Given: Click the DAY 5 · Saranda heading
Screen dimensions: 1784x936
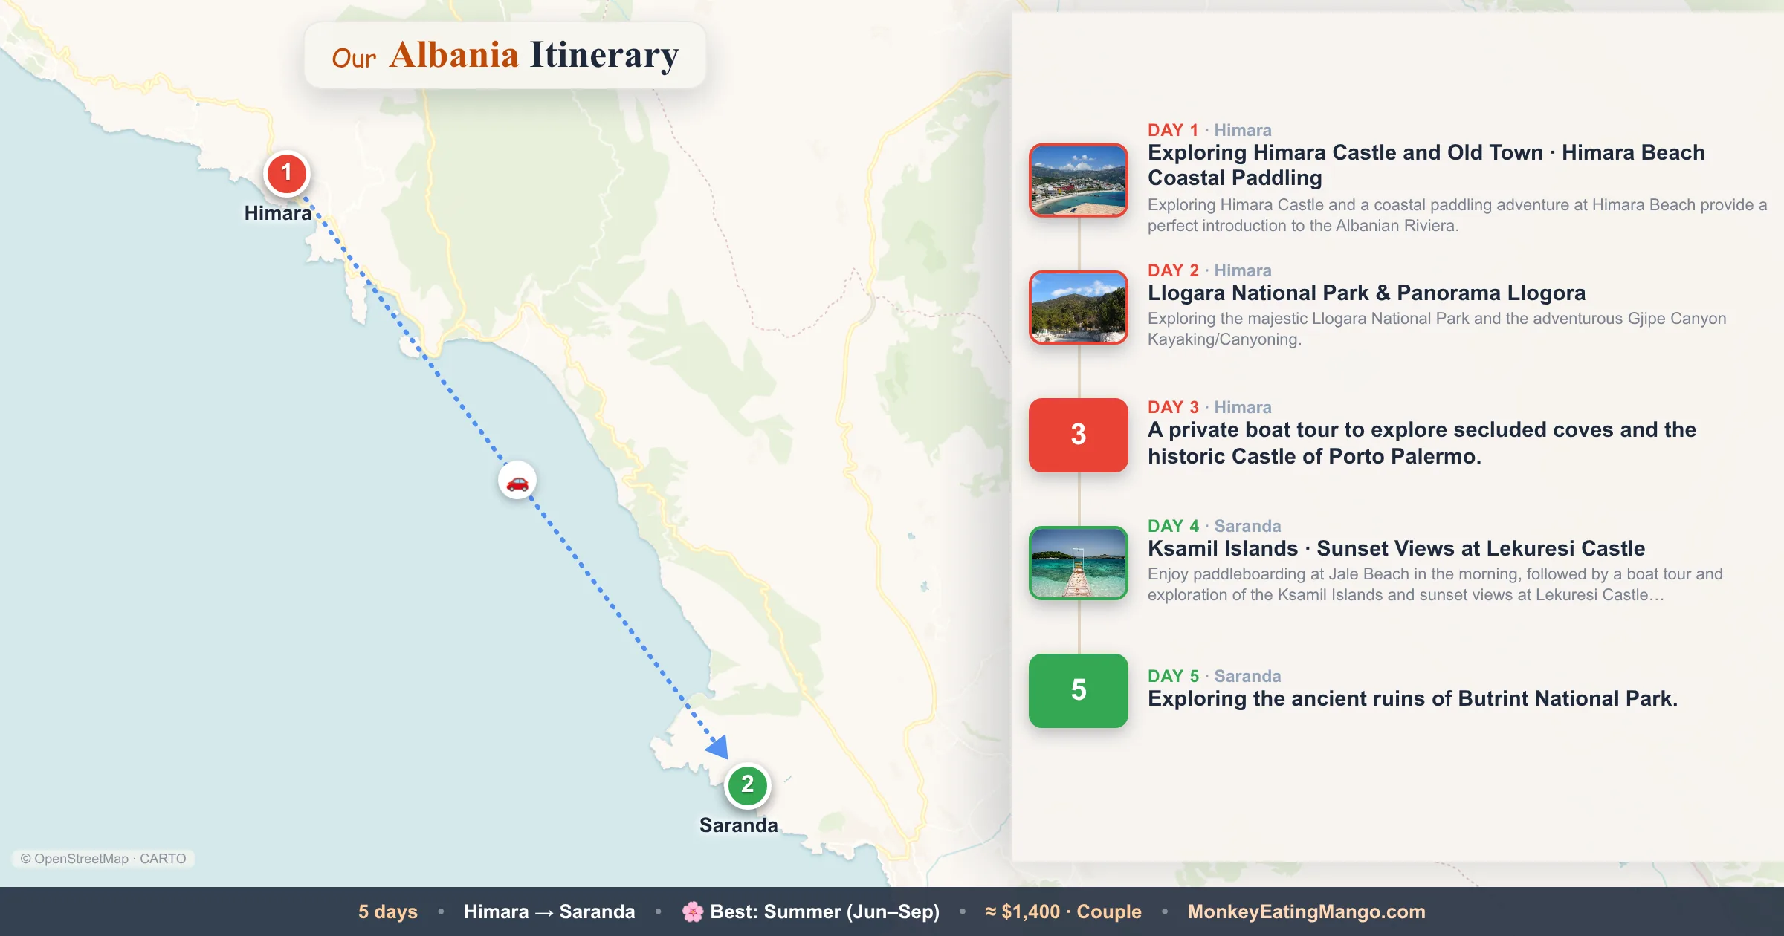Looking at the screenshot, I should coord(1215,676).
